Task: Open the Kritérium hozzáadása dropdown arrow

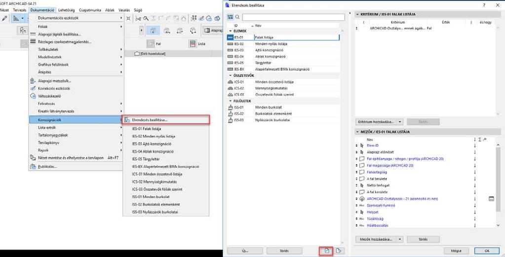Action: [x=400, y=122]
